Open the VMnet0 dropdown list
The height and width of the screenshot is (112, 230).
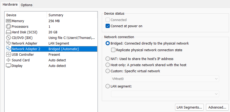tap(165, 79)
